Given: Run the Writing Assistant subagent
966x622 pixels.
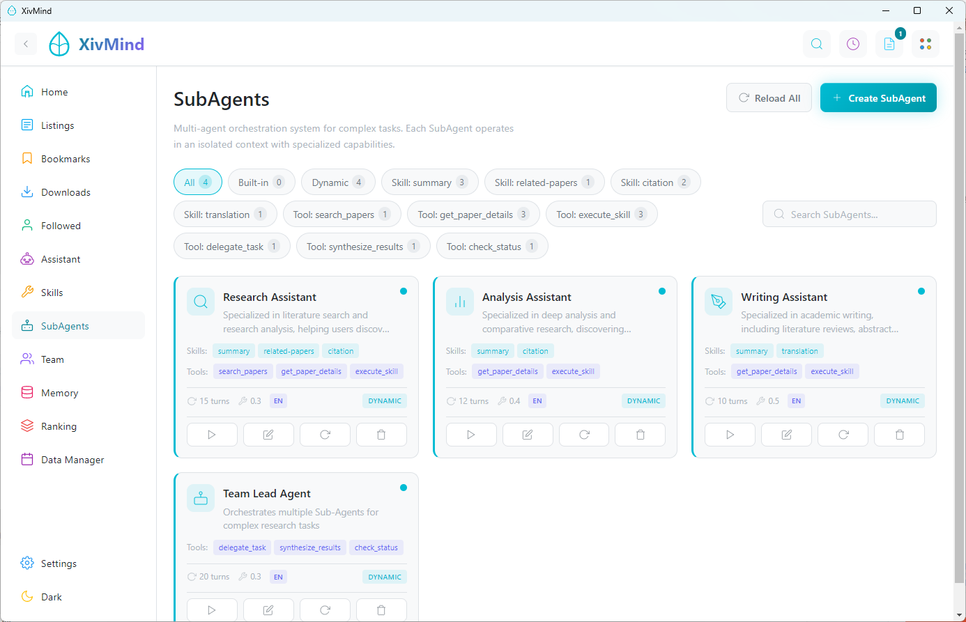Looking at the screenshot, I should point(730,435).
